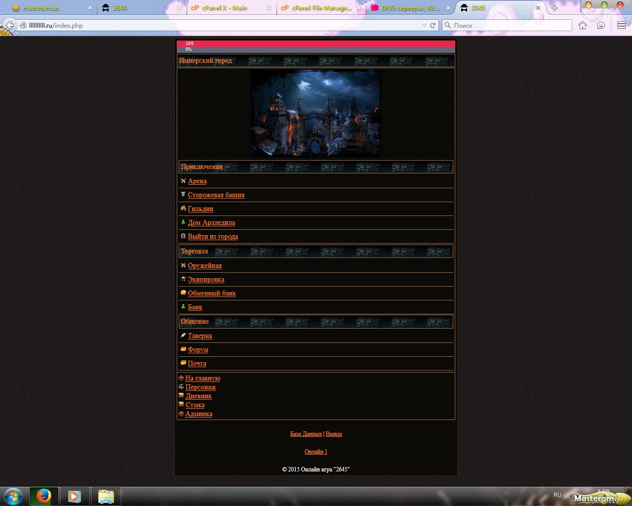Image resolution: width=632 pixels, height=506 pixels.
Task: Close the cPanel X - Main tab
Action: (269, 8)
